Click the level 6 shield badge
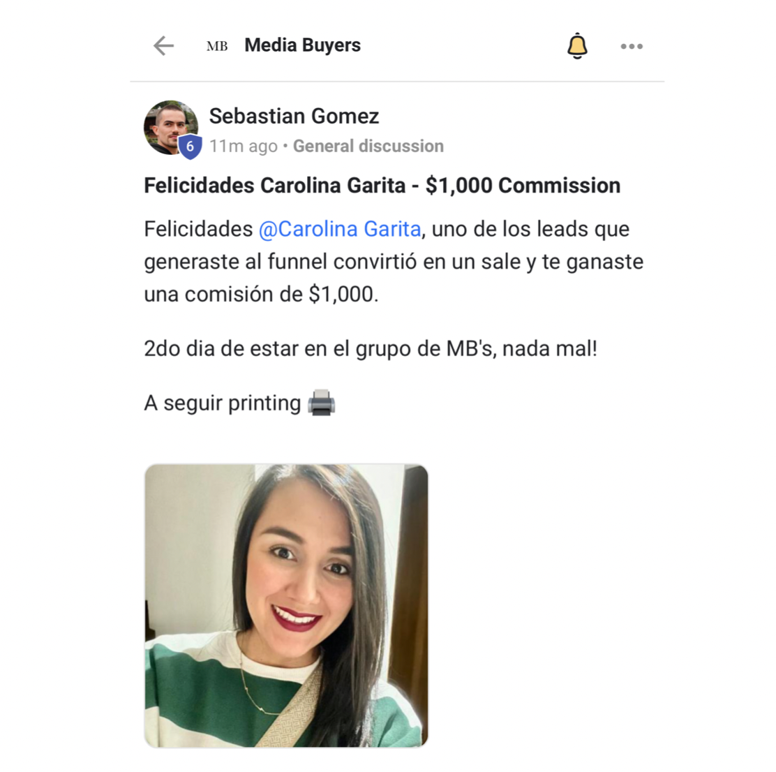 click(x=190, y=147)
